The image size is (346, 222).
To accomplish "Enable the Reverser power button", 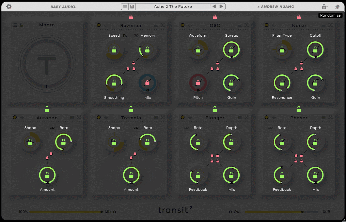I will pyautogui.click(x=99, y=25).
